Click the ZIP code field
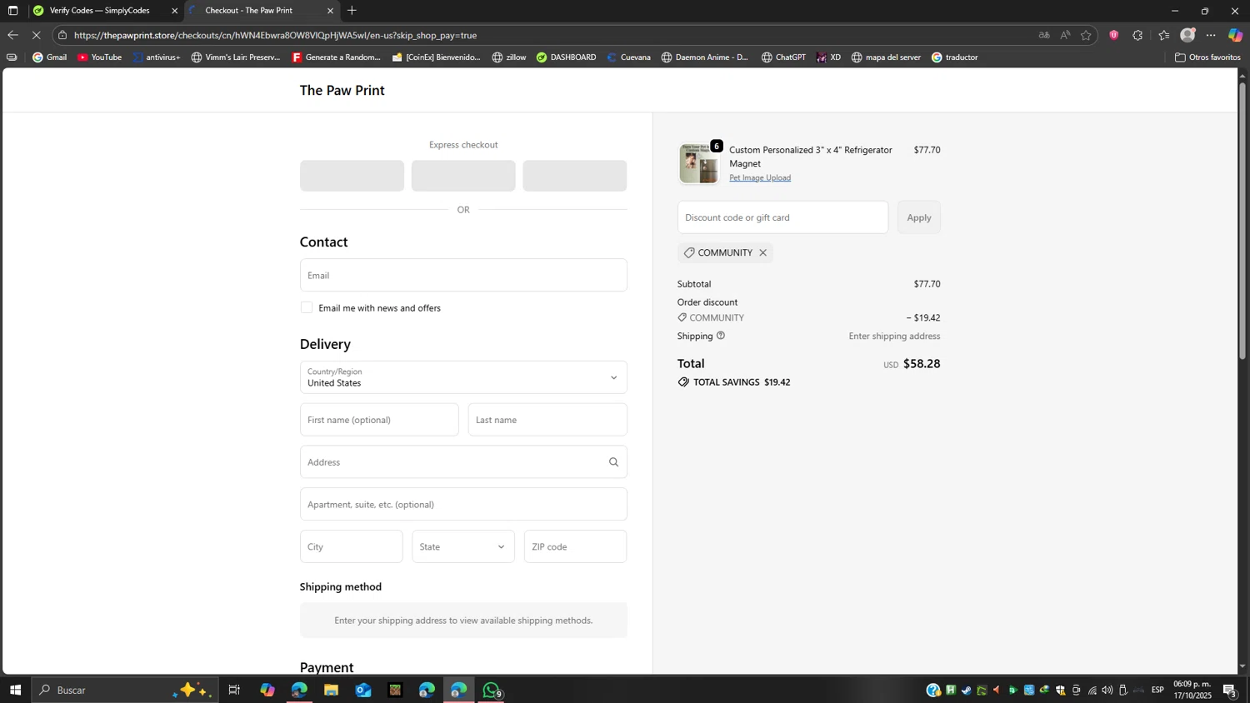Screen dimensions: 1250x703 pos(575,546)
